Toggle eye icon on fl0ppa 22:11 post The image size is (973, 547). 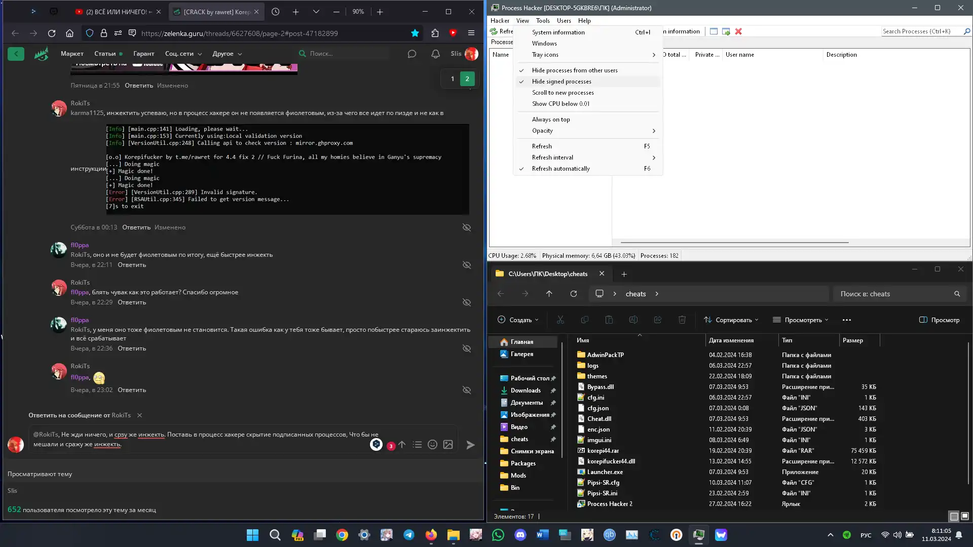tap(467, 265)
